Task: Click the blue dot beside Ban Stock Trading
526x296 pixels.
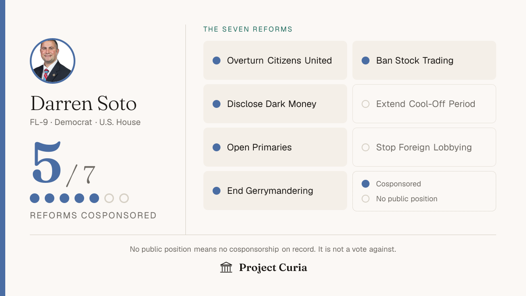Action: [x=366, y=61]
